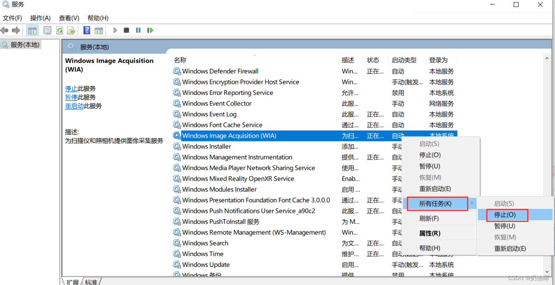This screenshot has height=285, width=555.
Task: Click the 重启动 link in description pane
Action: (x=74, y=106)
